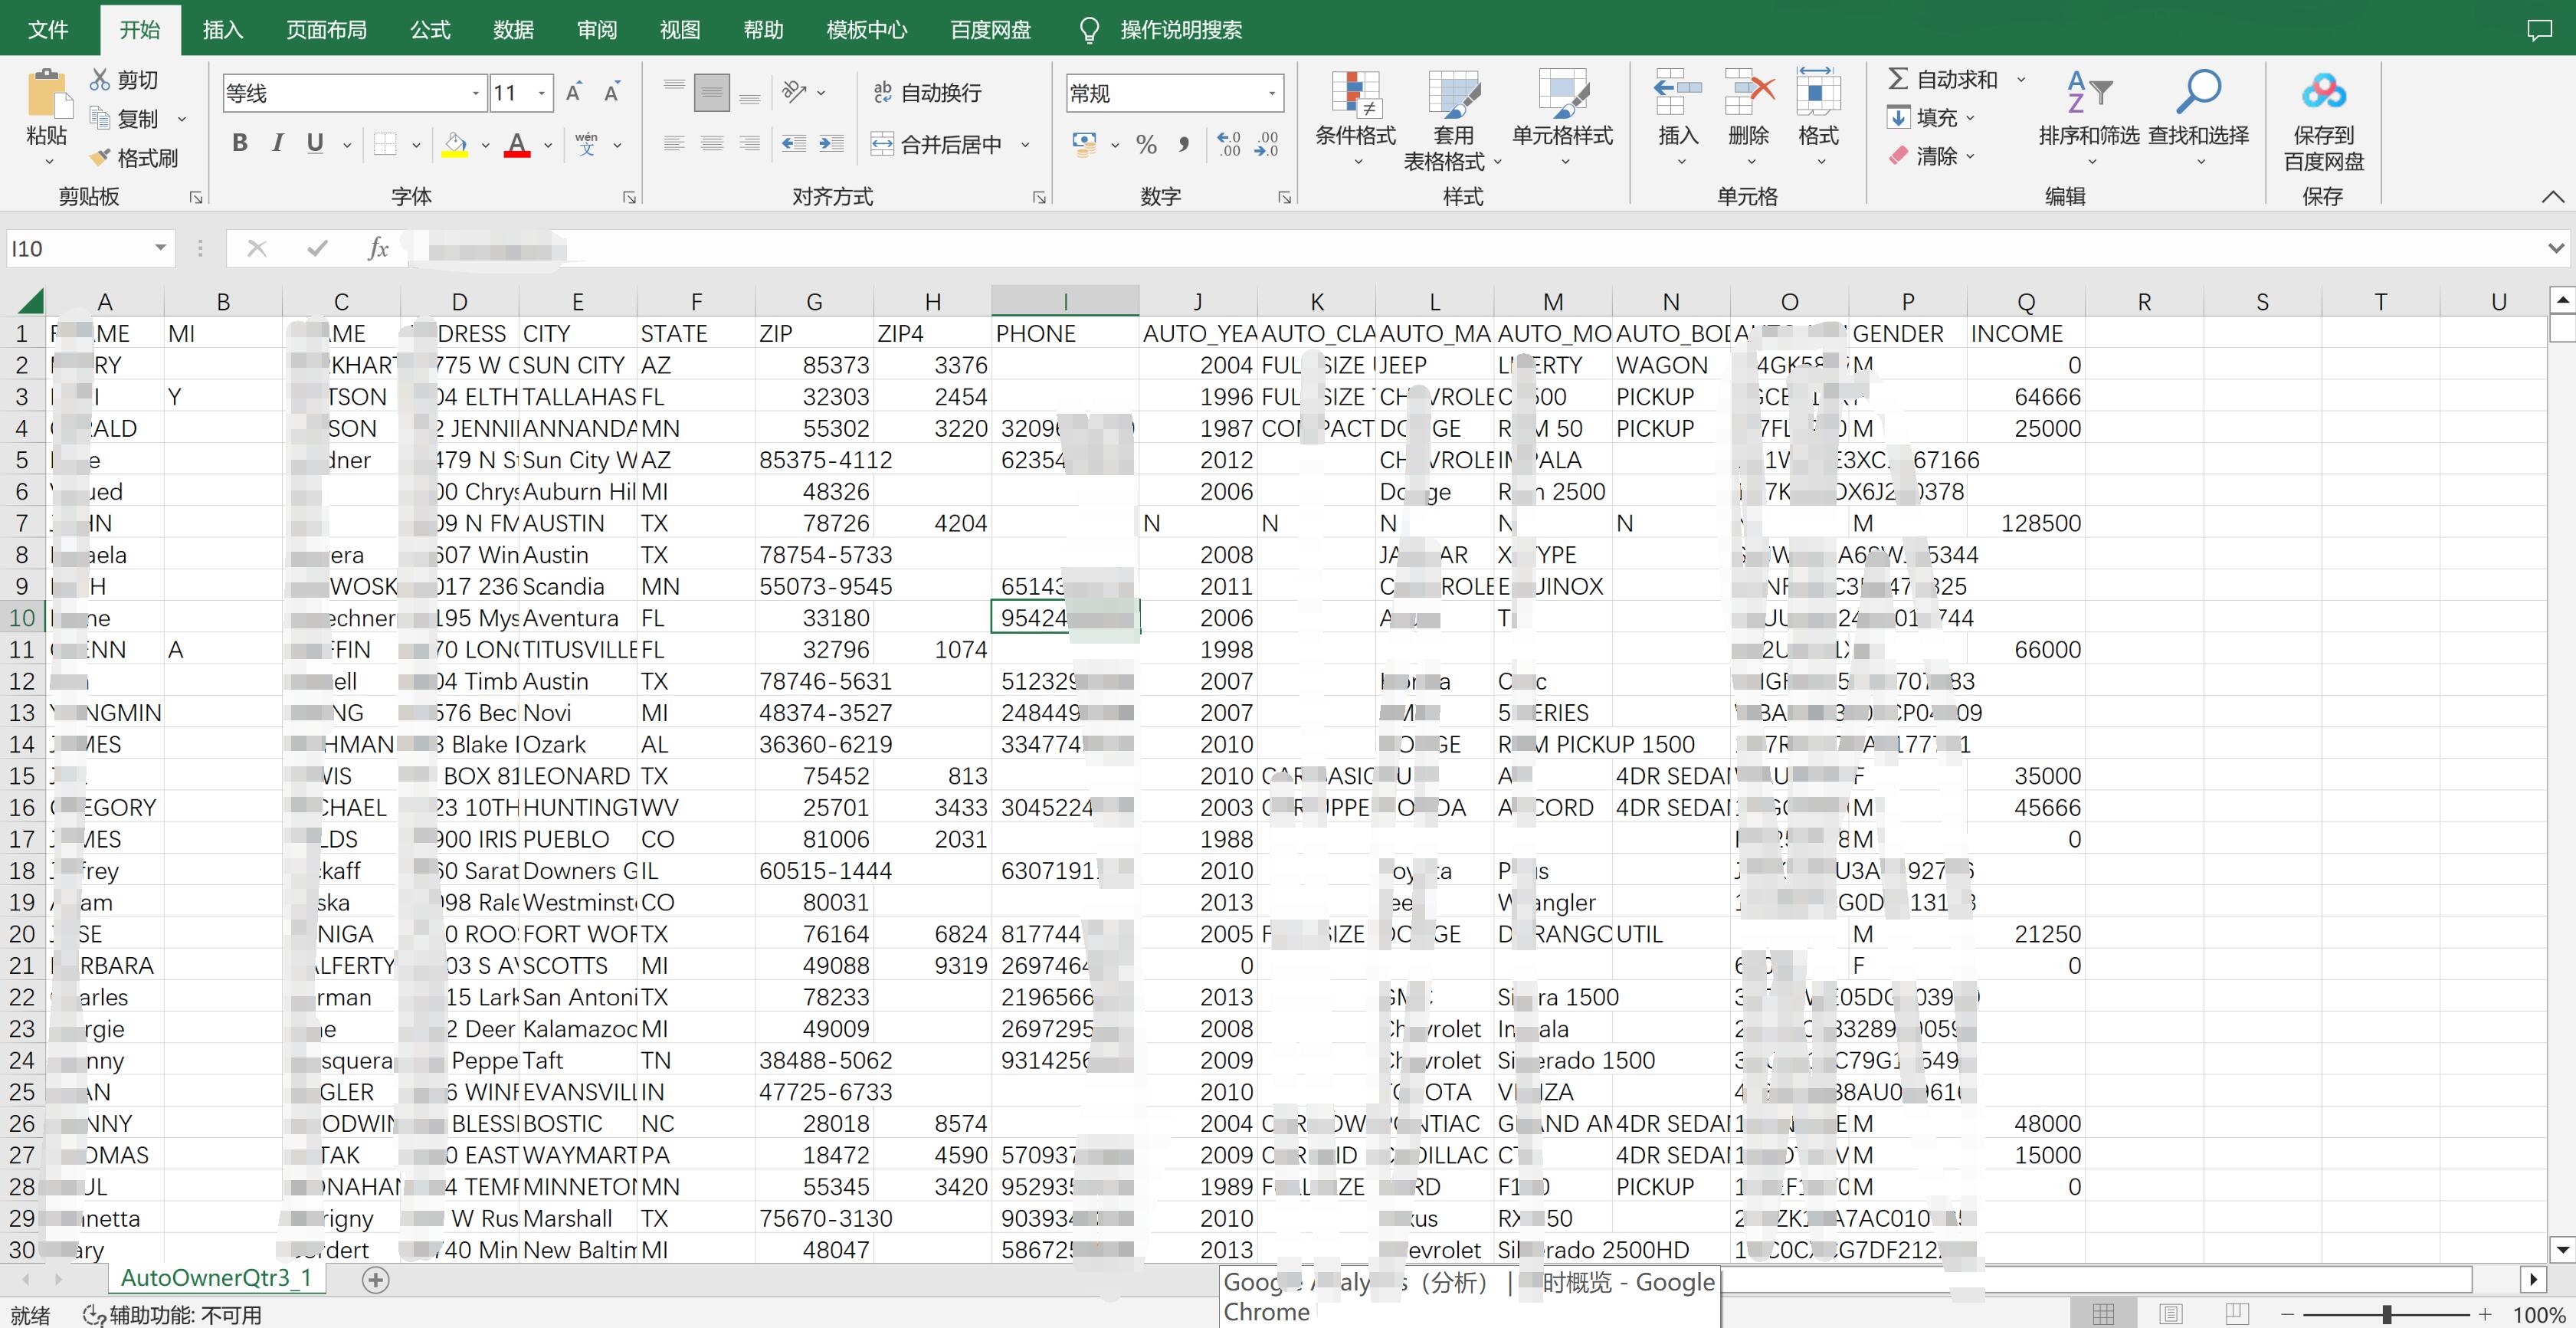This screenshot has height=1328, width=2576.
Task: Click the accounting number format icon
Action: 1084,145
